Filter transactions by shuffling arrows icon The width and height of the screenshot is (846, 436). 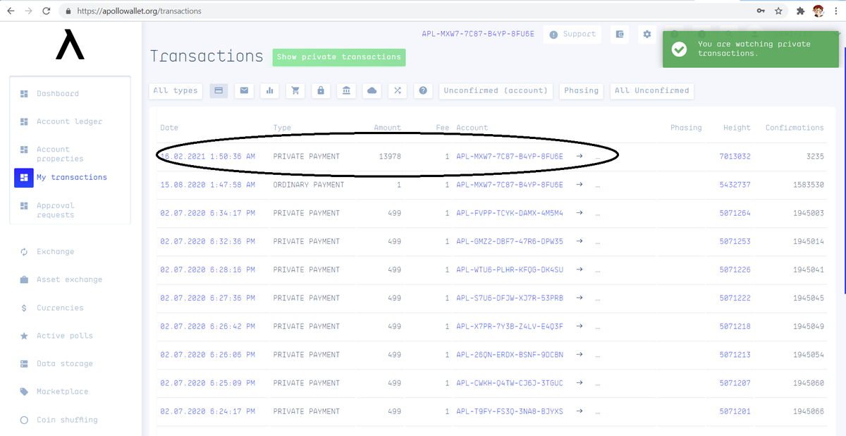(x=398, y=90)
